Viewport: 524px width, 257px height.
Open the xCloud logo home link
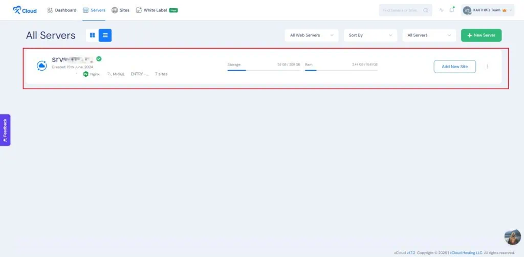25,10
